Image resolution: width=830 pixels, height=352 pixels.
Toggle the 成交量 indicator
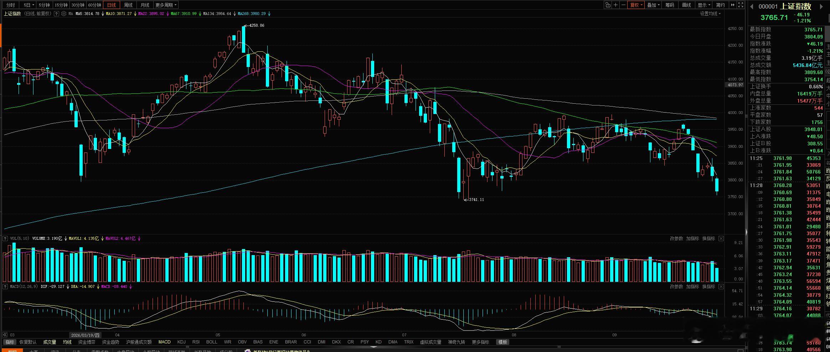coord(50,342)
